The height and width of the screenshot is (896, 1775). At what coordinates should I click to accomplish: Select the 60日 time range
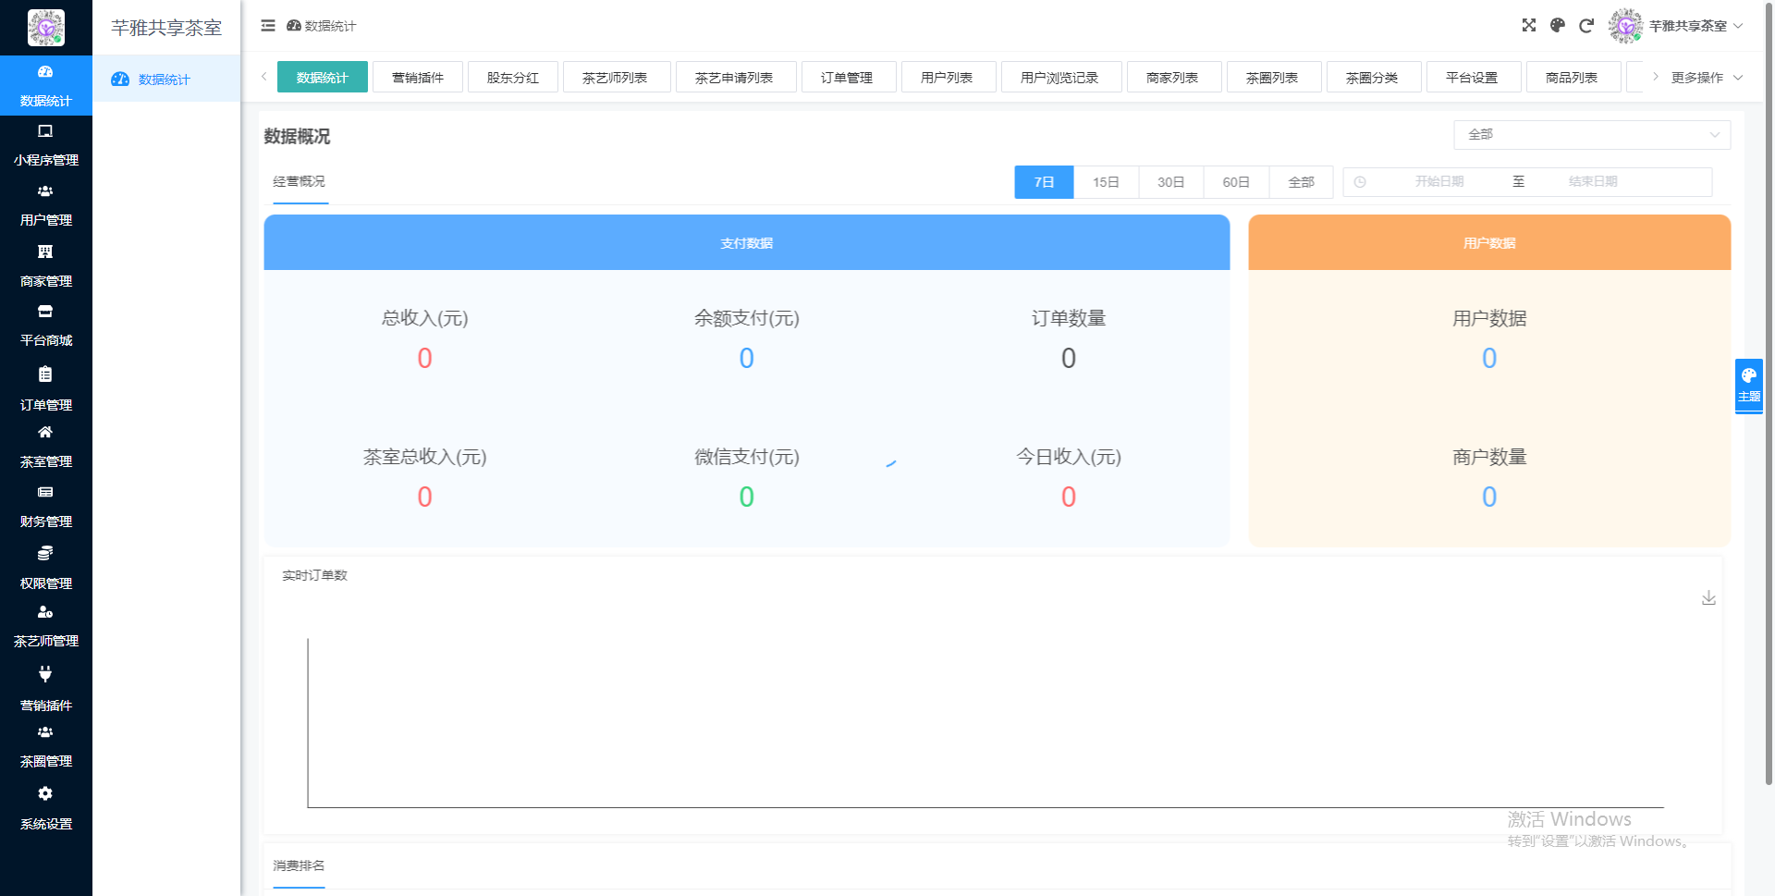[1236, 182]
